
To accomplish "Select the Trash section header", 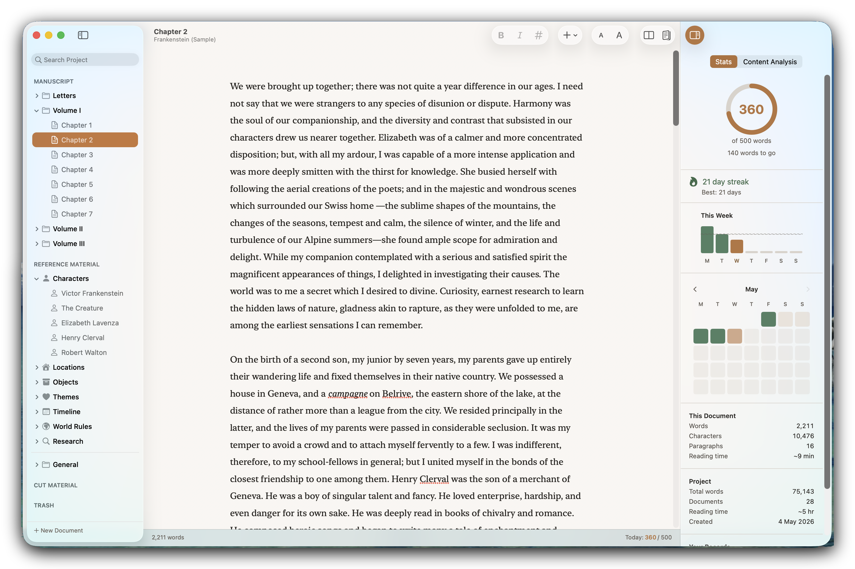I will (x=44, y=506).
